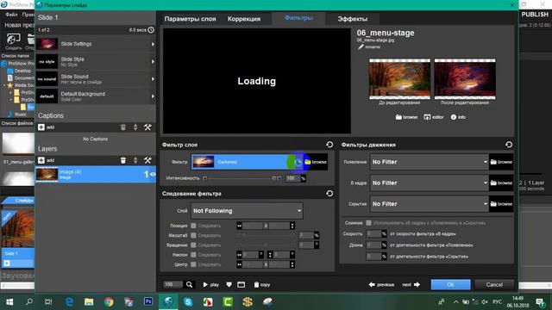
Task: Reorder captions with up-down arrows icon
Action: click(x=135, y=127)
